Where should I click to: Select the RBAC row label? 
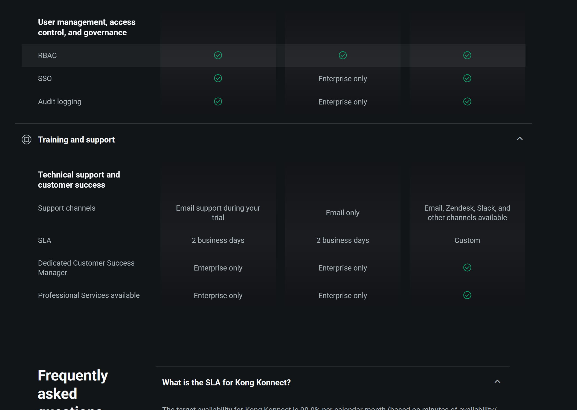click(47, 56)
